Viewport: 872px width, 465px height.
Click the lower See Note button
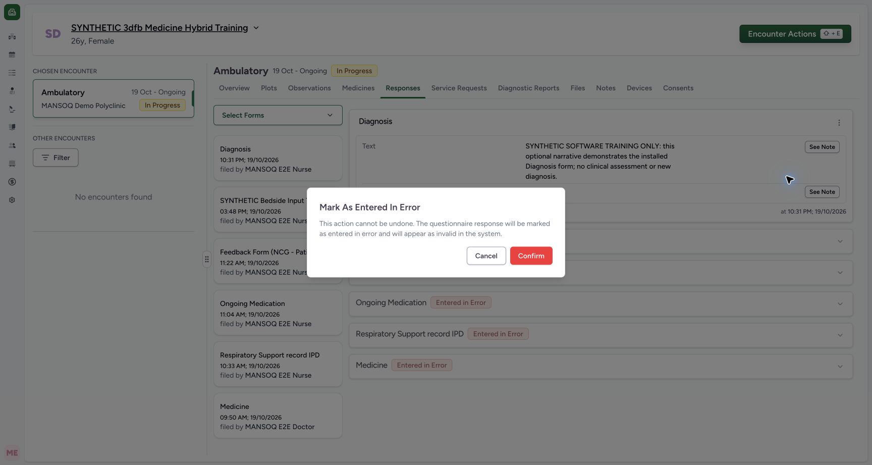(x=822, y=192)
